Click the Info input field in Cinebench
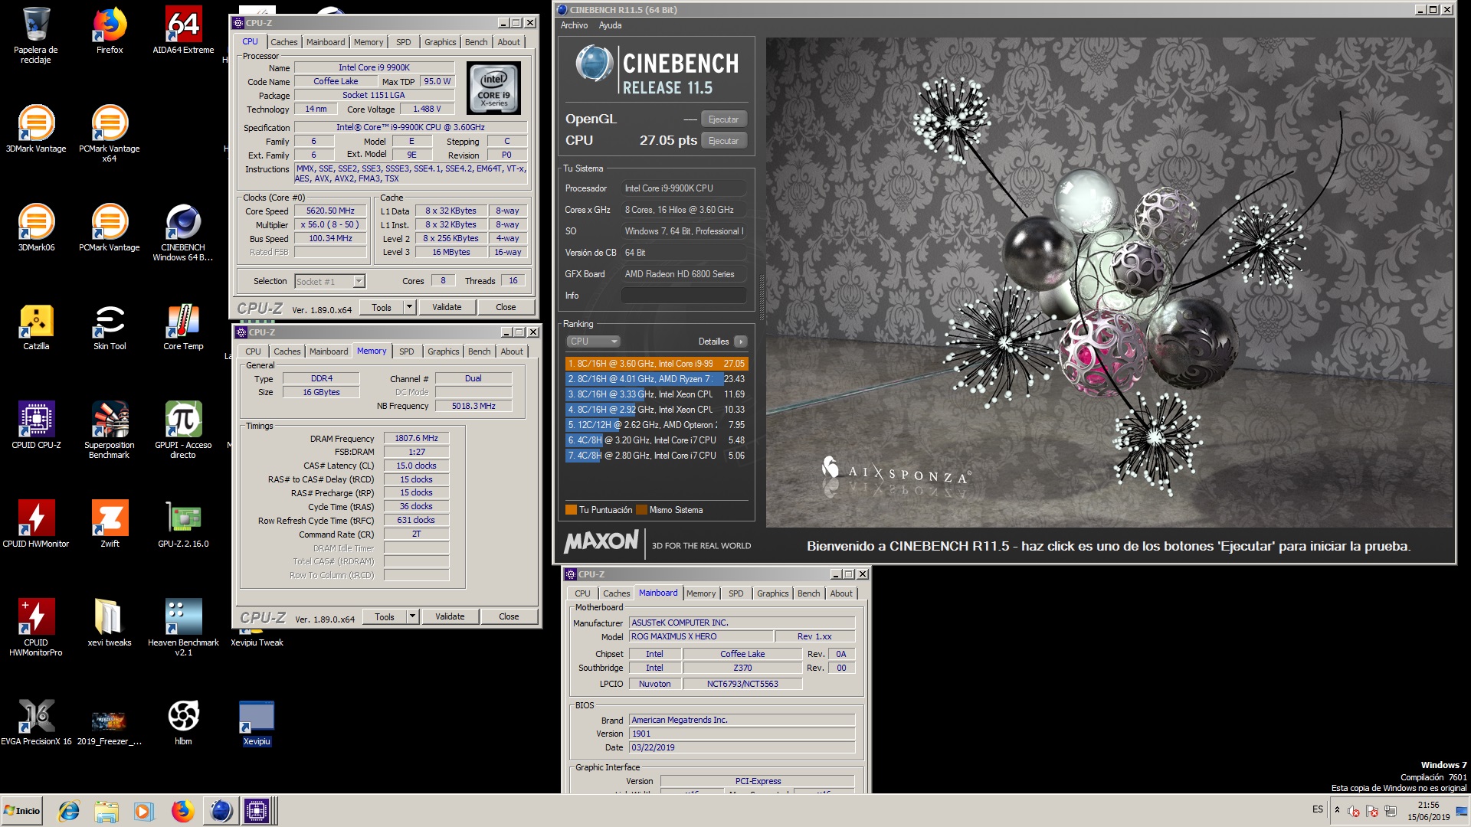 (x=683, y=296)
